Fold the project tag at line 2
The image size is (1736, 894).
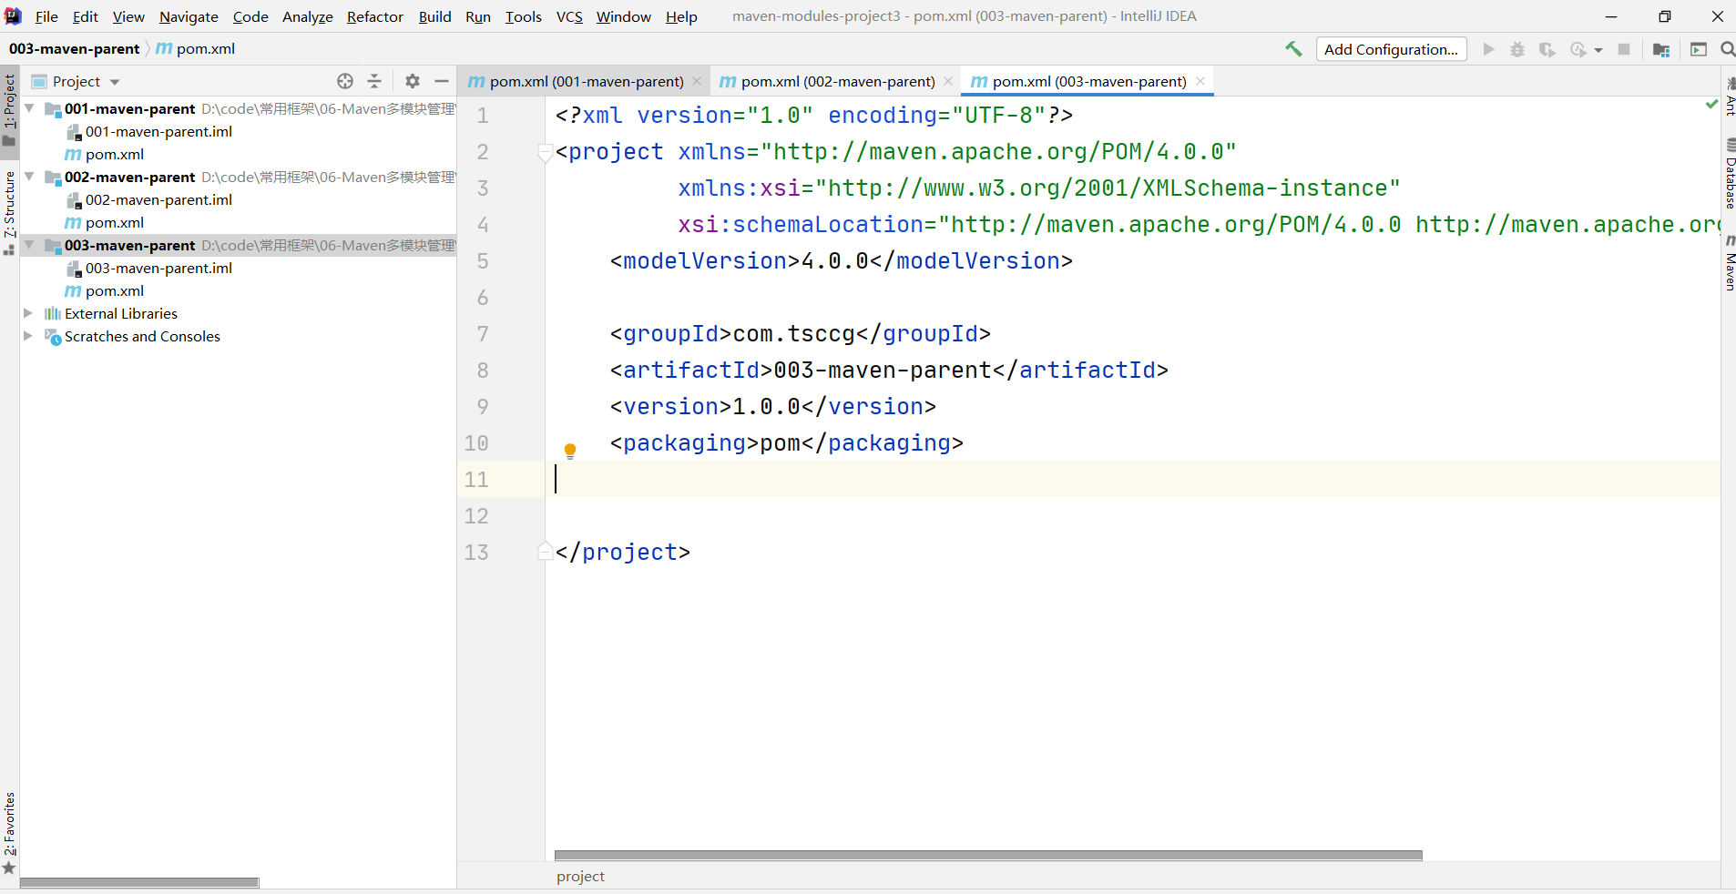(x=545, y=152)
